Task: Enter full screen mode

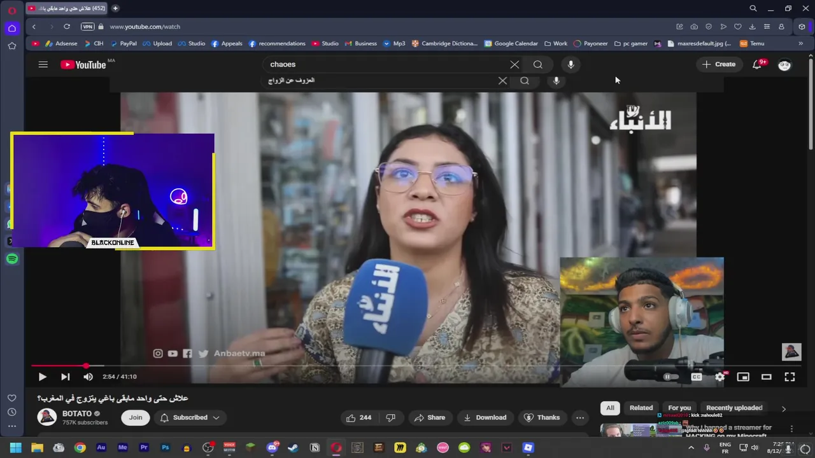Action: click(790, 377)
